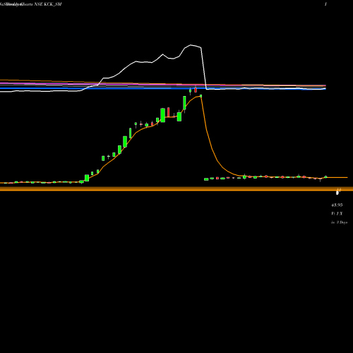This screenshot has height=353, width=353.
Task: Click the "2 Days" label text
Action: coord(342,222)
